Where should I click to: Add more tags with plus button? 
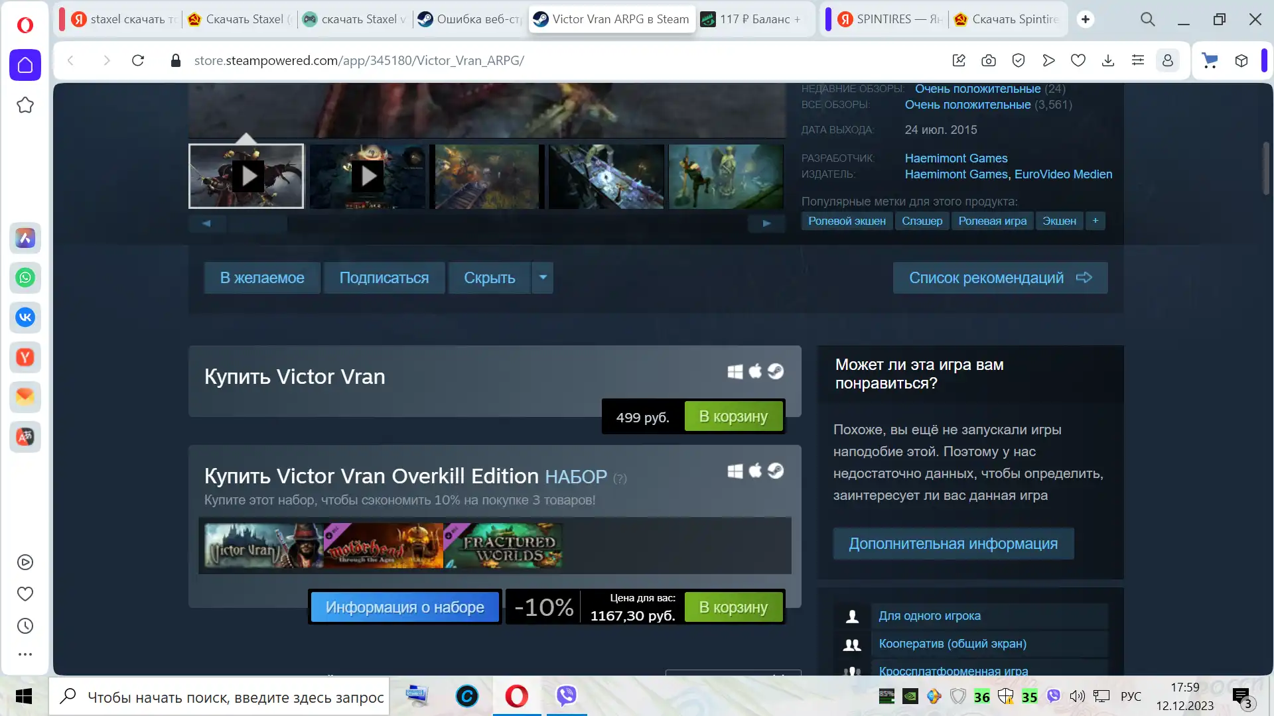tap(1096, 221)
